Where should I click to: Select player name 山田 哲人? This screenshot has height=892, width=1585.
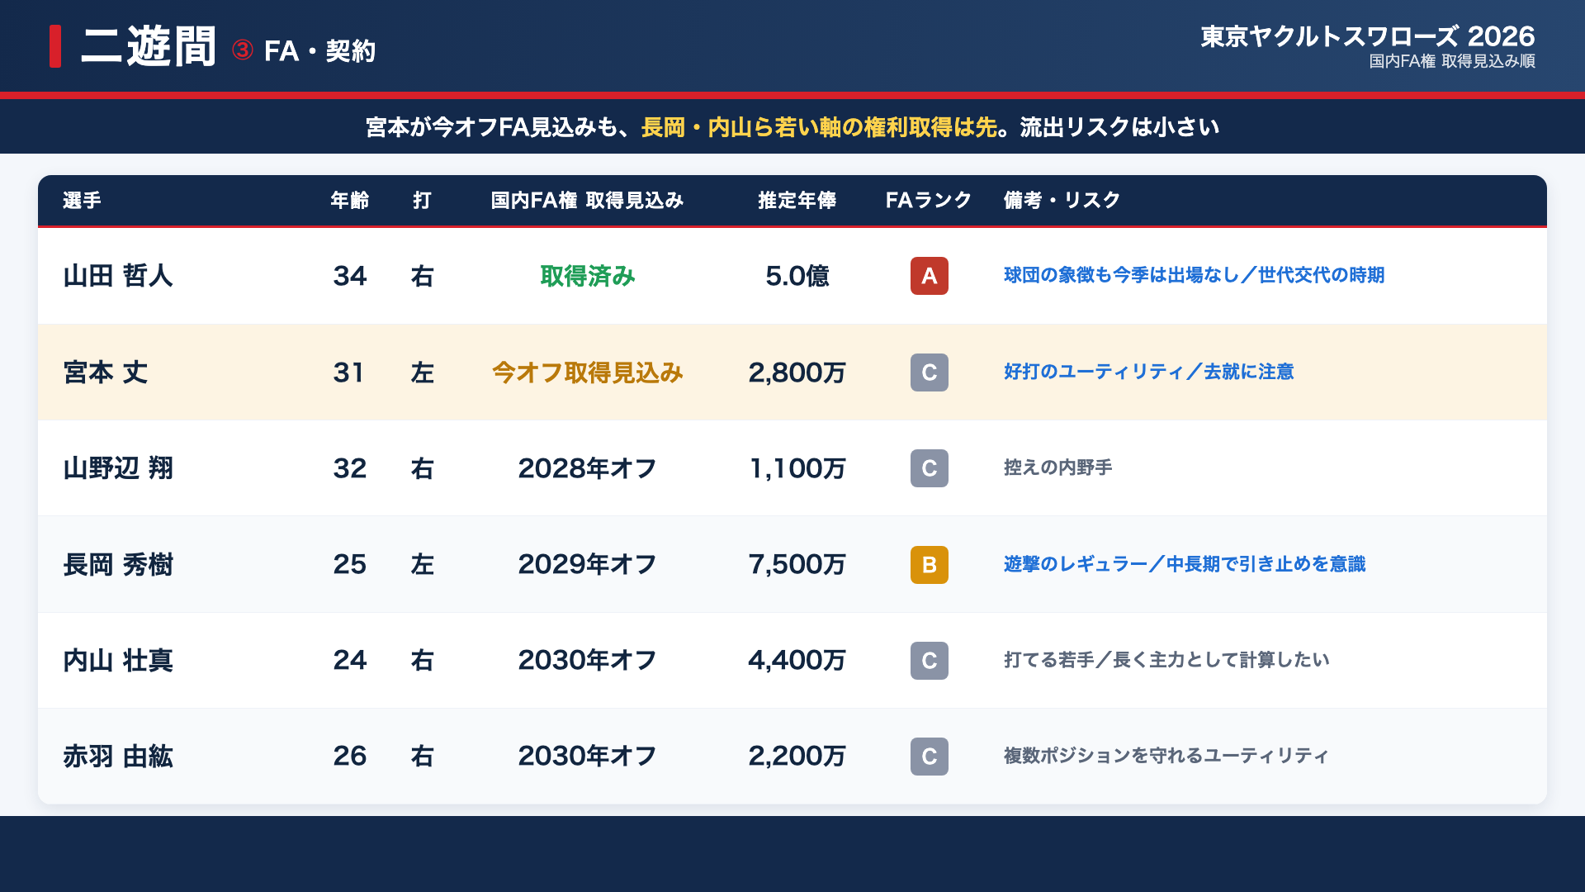[x=118, y=276]
